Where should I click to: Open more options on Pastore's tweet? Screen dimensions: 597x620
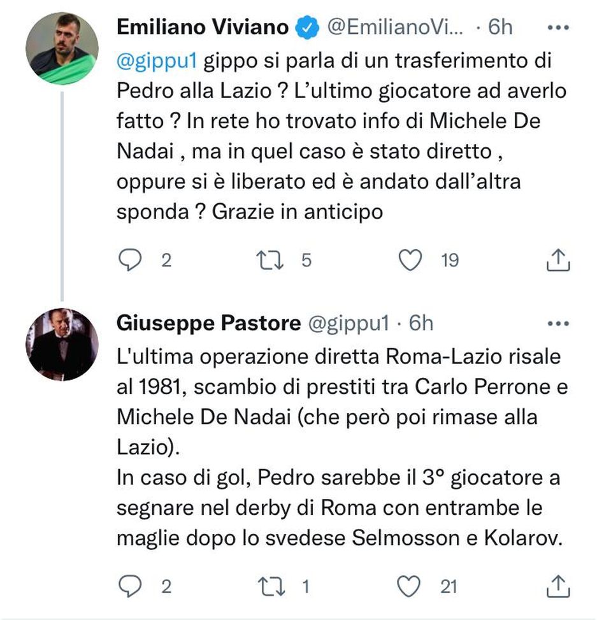click(558, 324)
